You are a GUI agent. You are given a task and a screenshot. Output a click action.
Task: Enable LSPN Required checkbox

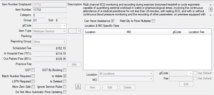coord(33,81)
